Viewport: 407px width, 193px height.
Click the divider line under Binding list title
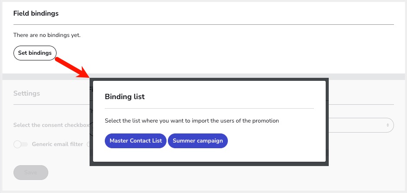pos(209,108)
